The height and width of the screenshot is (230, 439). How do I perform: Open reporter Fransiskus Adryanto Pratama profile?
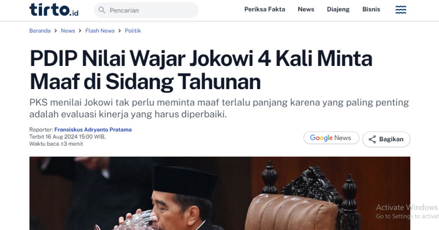93,129
